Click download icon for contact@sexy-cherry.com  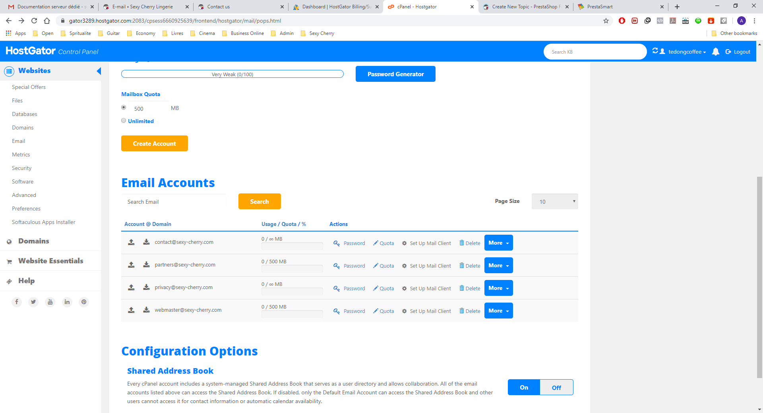click(x=147, y=242)
